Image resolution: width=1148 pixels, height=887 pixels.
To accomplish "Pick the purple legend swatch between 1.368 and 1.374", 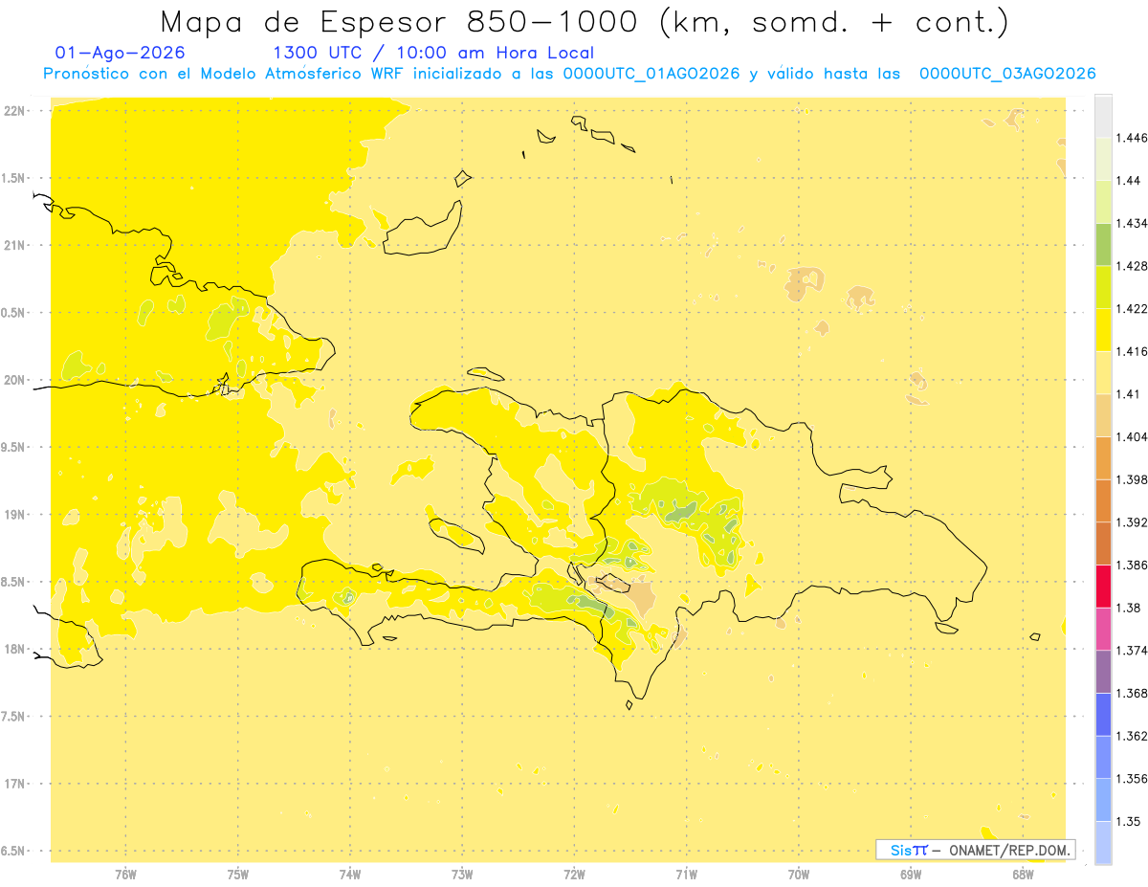I will click(x=1103, y=672).
